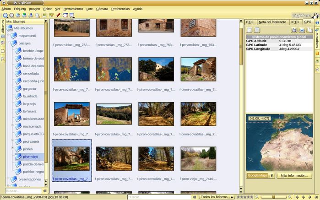Switch to the EXIF tab
The image size is (320, 200).
[x=250, y=22]
